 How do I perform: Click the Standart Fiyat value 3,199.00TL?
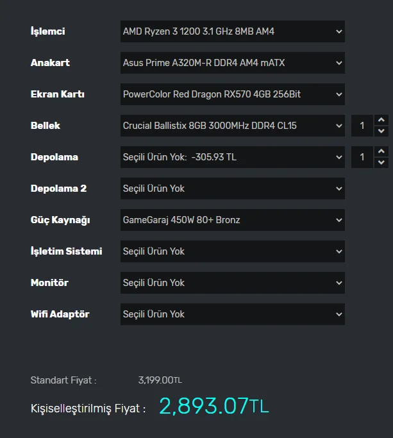point(160,380)
